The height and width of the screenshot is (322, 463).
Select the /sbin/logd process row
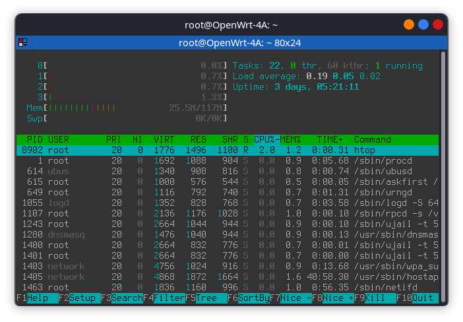pos(228,203)
